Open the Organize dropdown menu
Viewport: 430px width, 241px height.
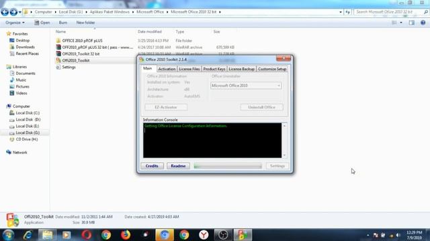coord(15,23)
